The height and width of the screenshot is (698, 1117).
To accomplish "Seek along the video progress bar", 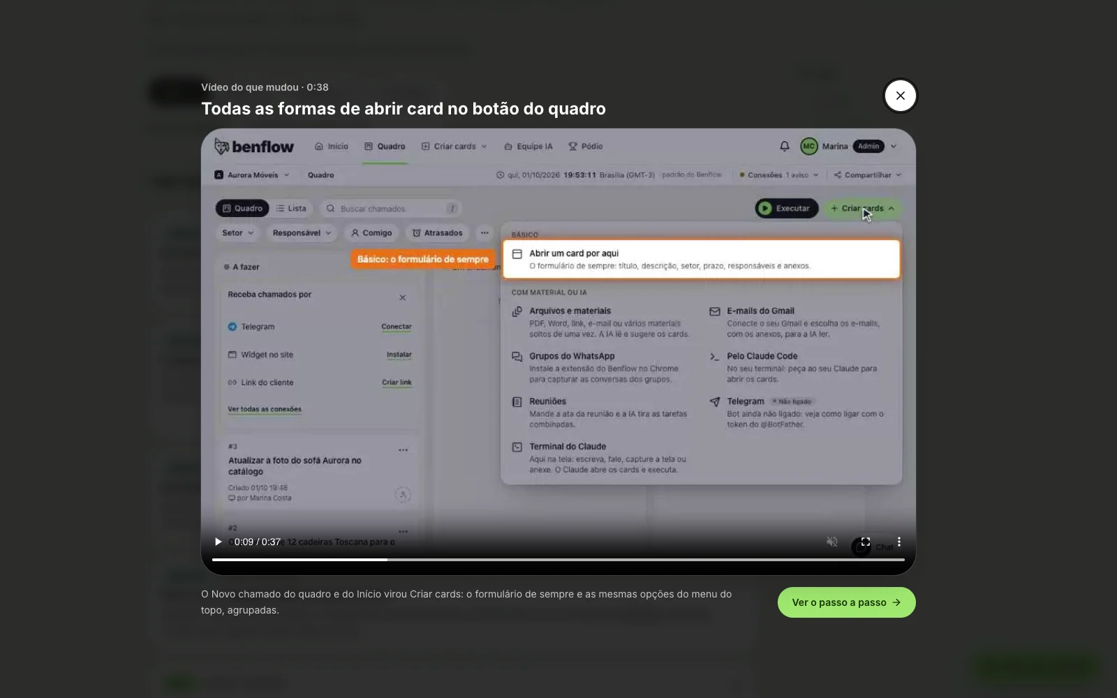I will pyautogui.click(x=558, y=560).
